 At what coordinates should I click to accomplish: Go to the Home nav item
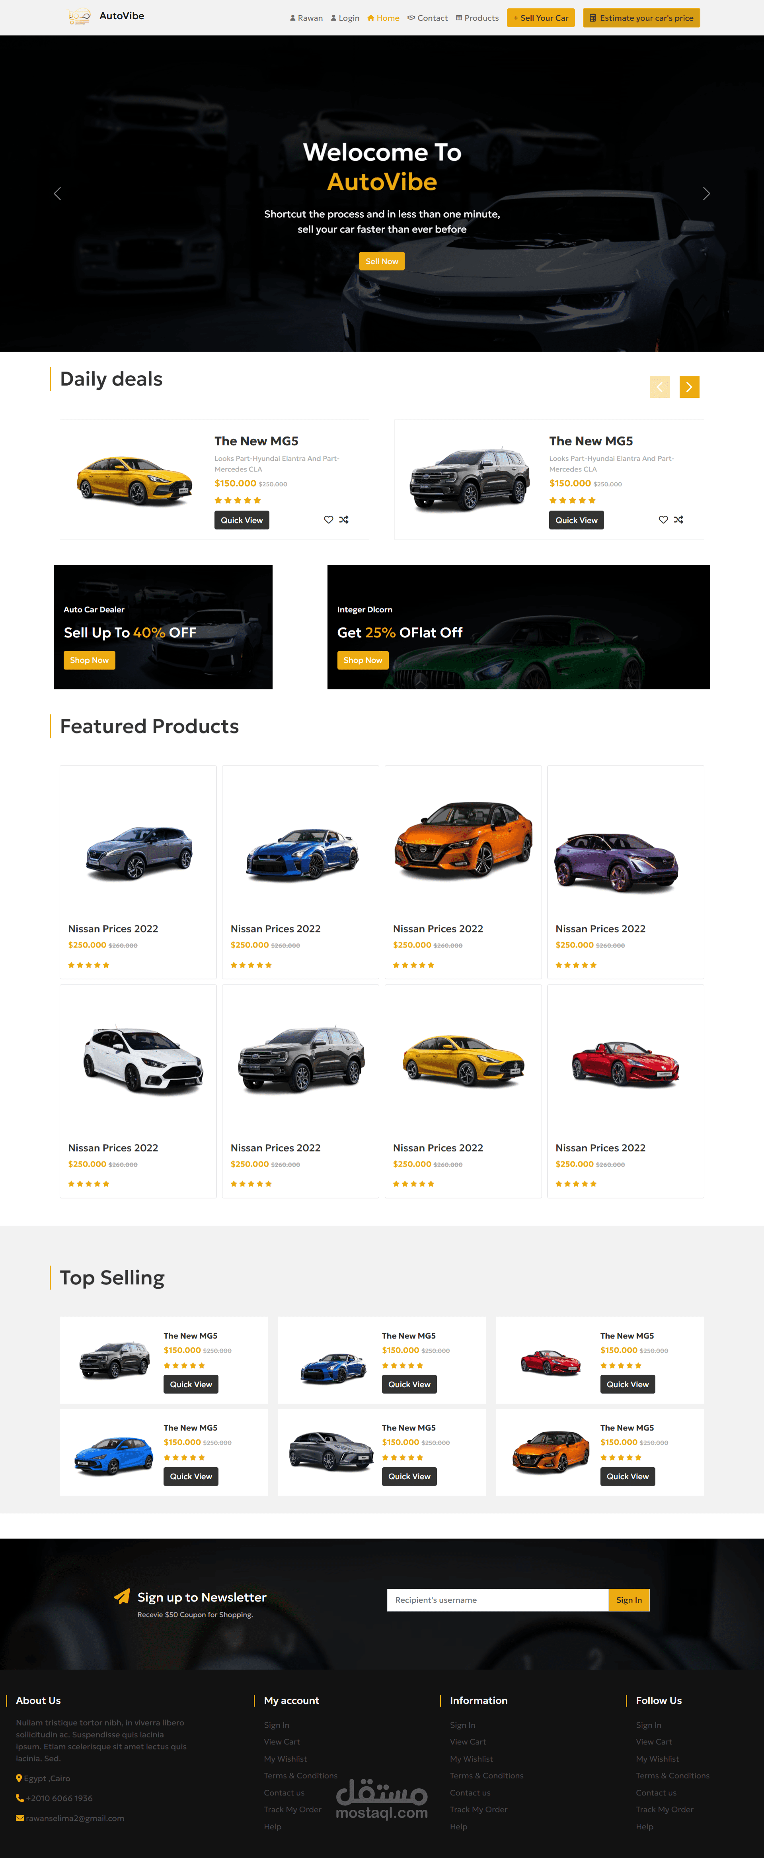(384, 18)
